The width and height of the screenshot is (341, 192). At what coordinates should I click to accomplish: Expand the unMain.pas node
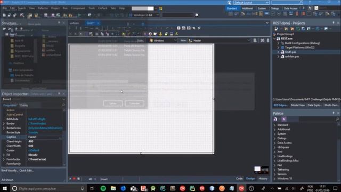(278, 57)
